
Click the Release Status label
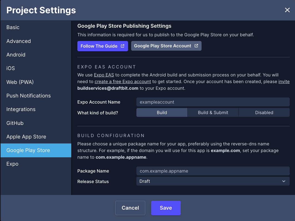pos(93,182)
